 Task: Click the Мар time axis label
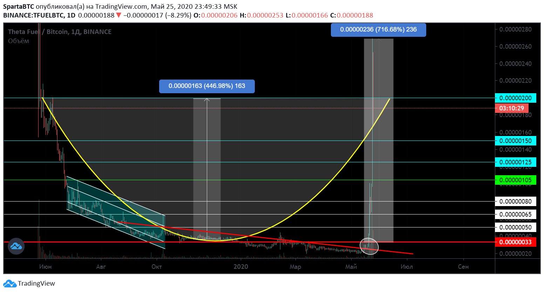click(x=295, y=267)
